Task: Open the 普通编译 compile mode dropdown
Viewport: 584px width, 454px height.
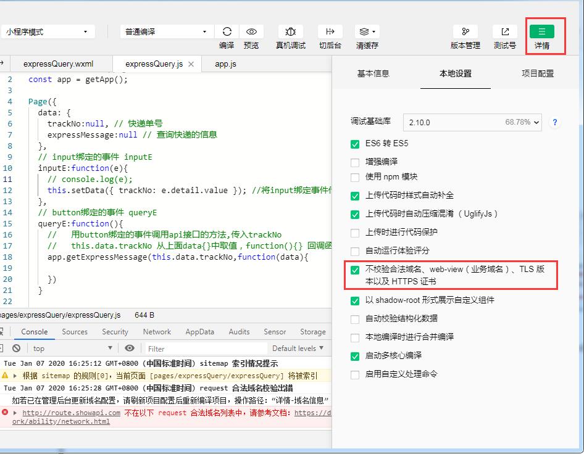Action: [167, 31]
